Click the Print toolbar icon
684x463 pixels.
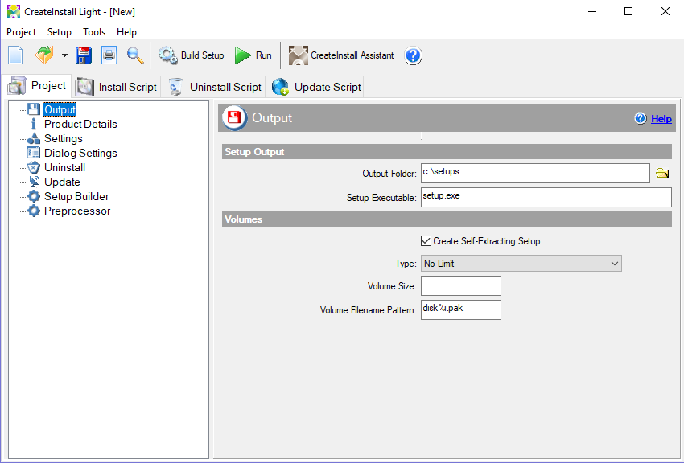(x=109, y=55)
